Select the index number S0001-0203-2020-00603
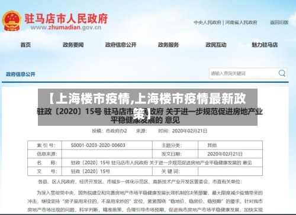296x215 pixels. 98,145
